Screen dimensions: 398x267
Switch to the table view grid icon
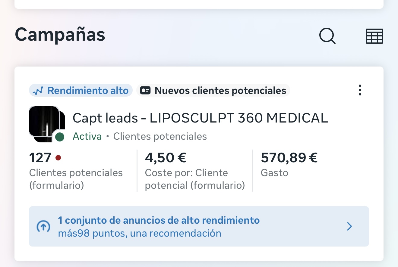coord(374,36)
